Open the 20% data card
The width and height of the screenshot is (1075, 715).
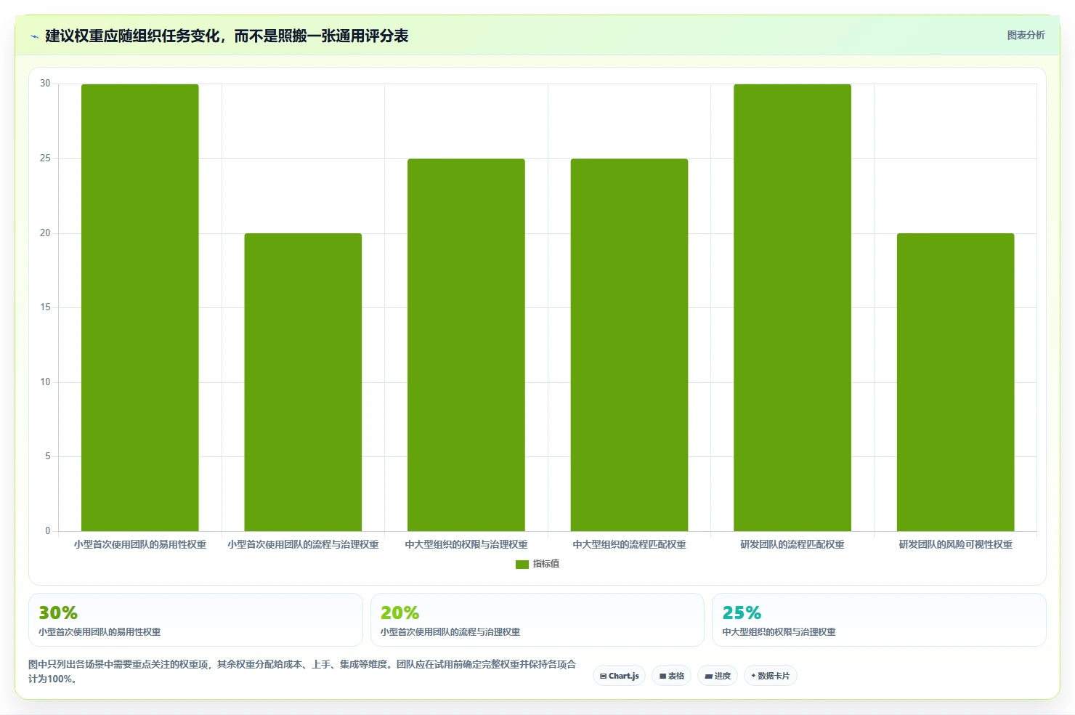pos(537,620)
